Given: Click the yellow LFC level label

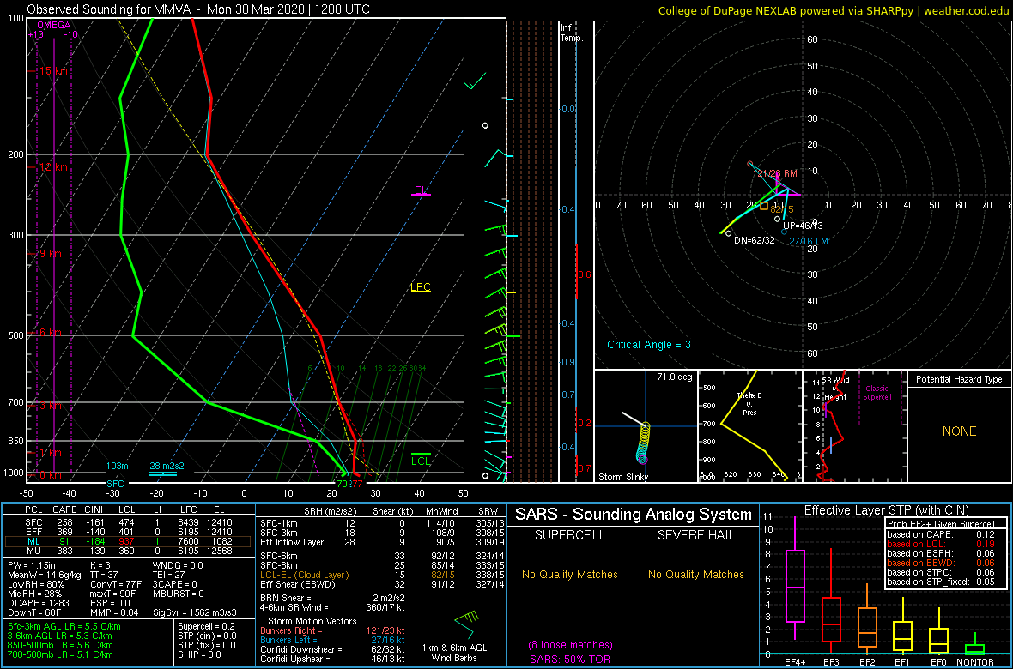Looking at the screenshot, I should click(421, 287).
